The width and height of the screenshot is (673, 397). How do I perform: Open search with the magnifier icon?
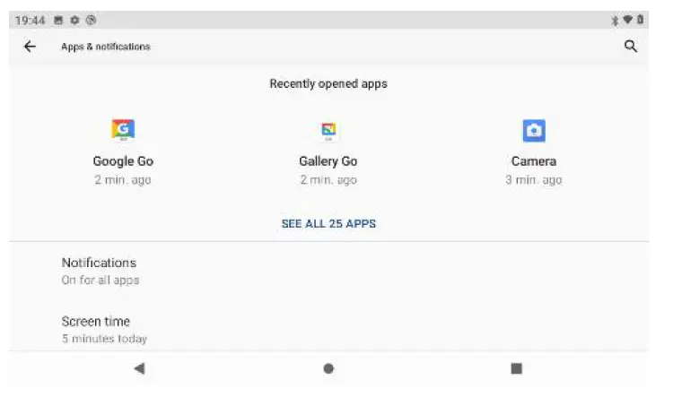(x=631, y=46)
